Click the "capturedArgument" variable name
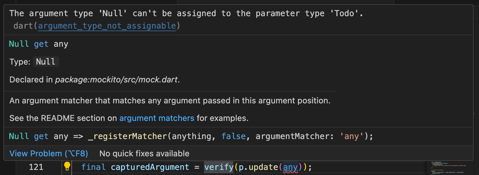Image resolution: width=479 pixels, height=175 pixels. click(150, 167)
